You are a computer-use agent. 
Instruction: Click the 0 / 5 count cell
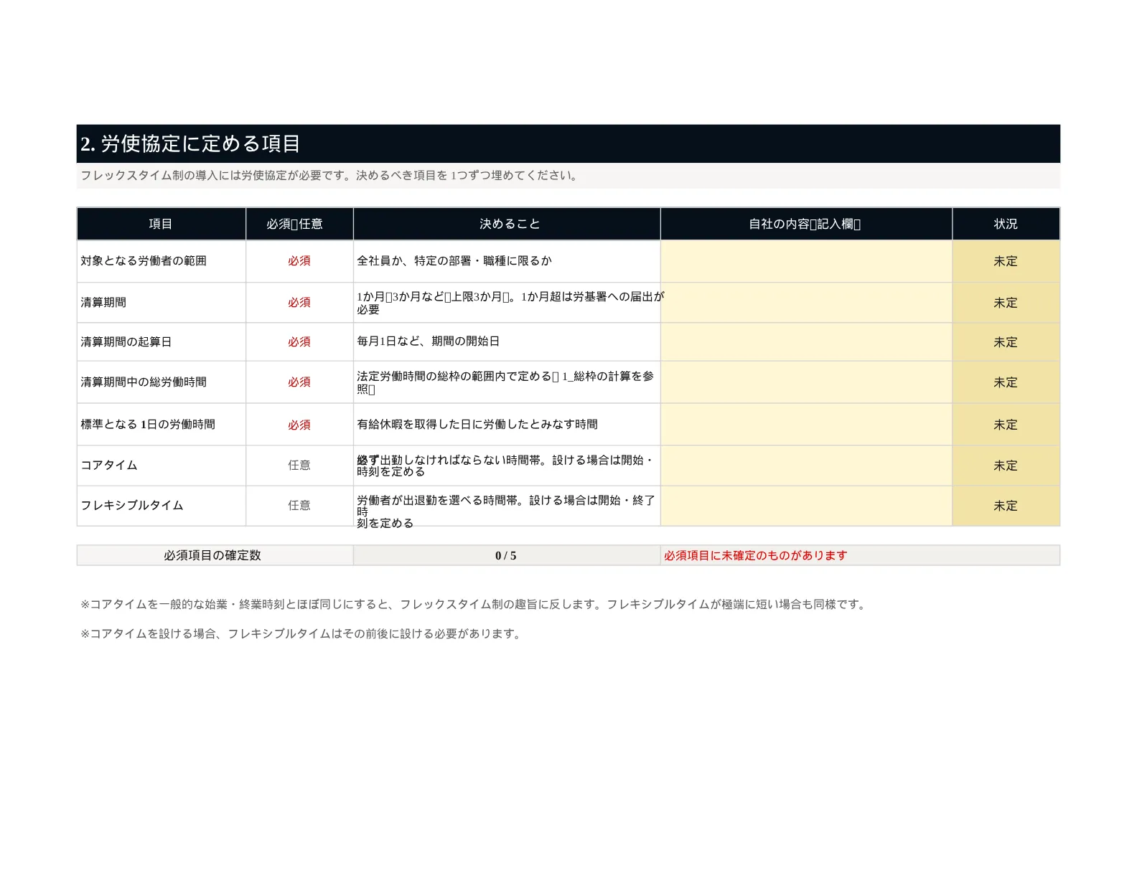506,555
